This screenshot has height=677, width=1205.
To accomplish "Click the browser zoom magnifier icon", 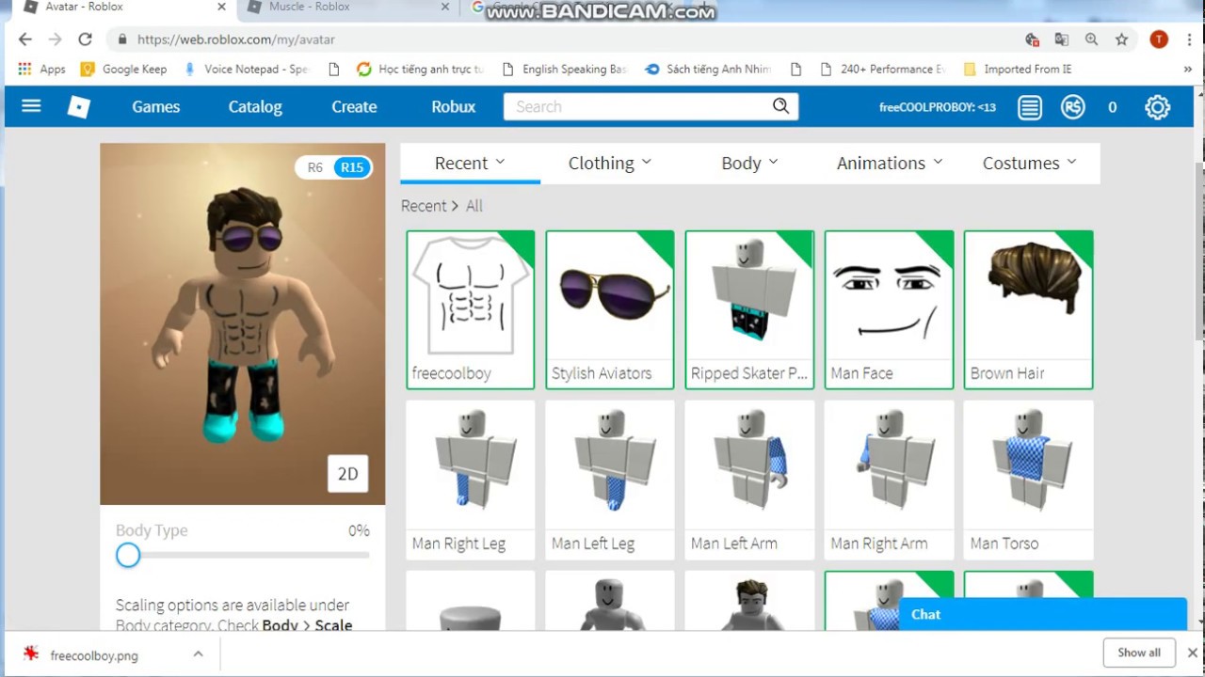I will click(1091, 39).
